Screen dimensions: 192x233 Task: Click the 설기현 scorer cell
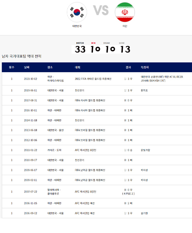pos(144,213)
